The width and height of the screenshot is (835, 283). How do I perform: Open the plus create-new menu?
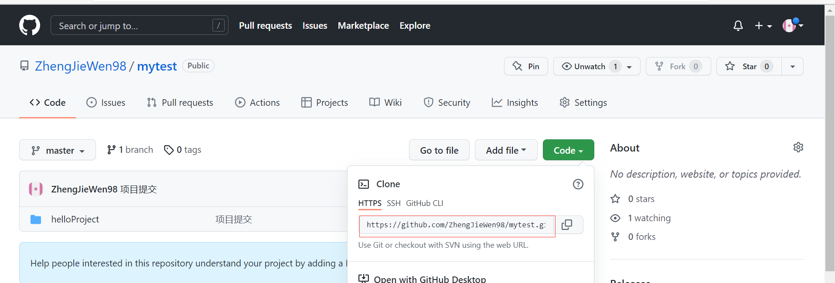[763, 26]
